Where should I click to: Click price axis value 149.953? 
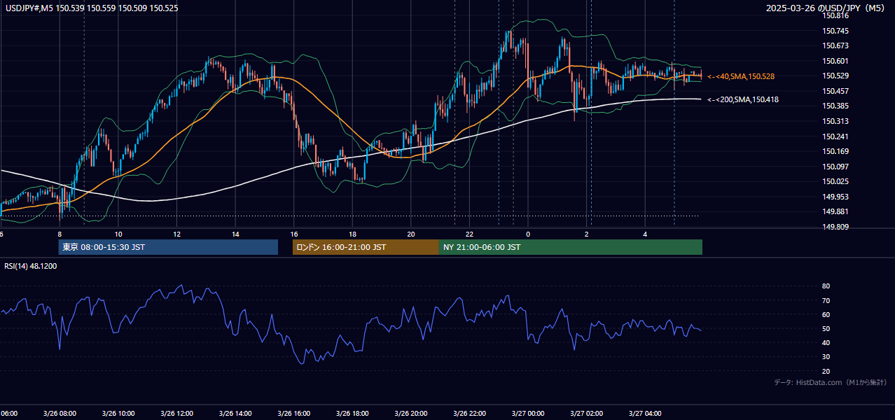pos(835,197)
